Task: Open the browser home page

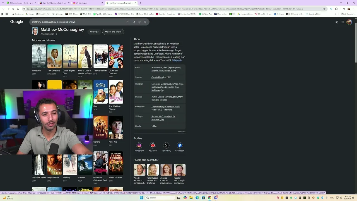Action: point(18,9)
